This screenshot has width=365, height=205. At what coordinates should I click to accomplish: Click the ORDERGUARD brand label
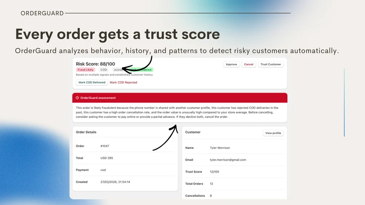[42, 13]
